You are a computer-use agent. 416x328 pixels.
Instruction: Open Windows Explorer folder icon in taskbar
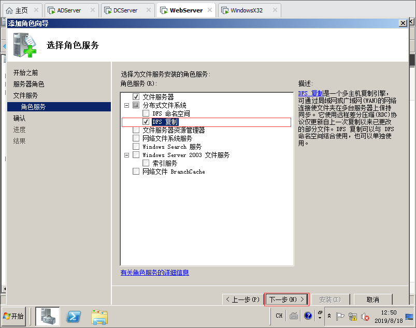tap(99, 317)
